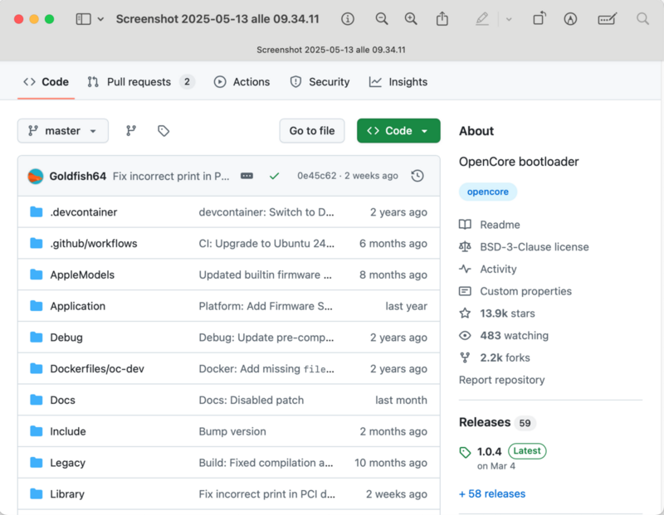Click the Preview sidebar view icon
The height and width of the screenshot is (515, 664).
coord(84,19)
